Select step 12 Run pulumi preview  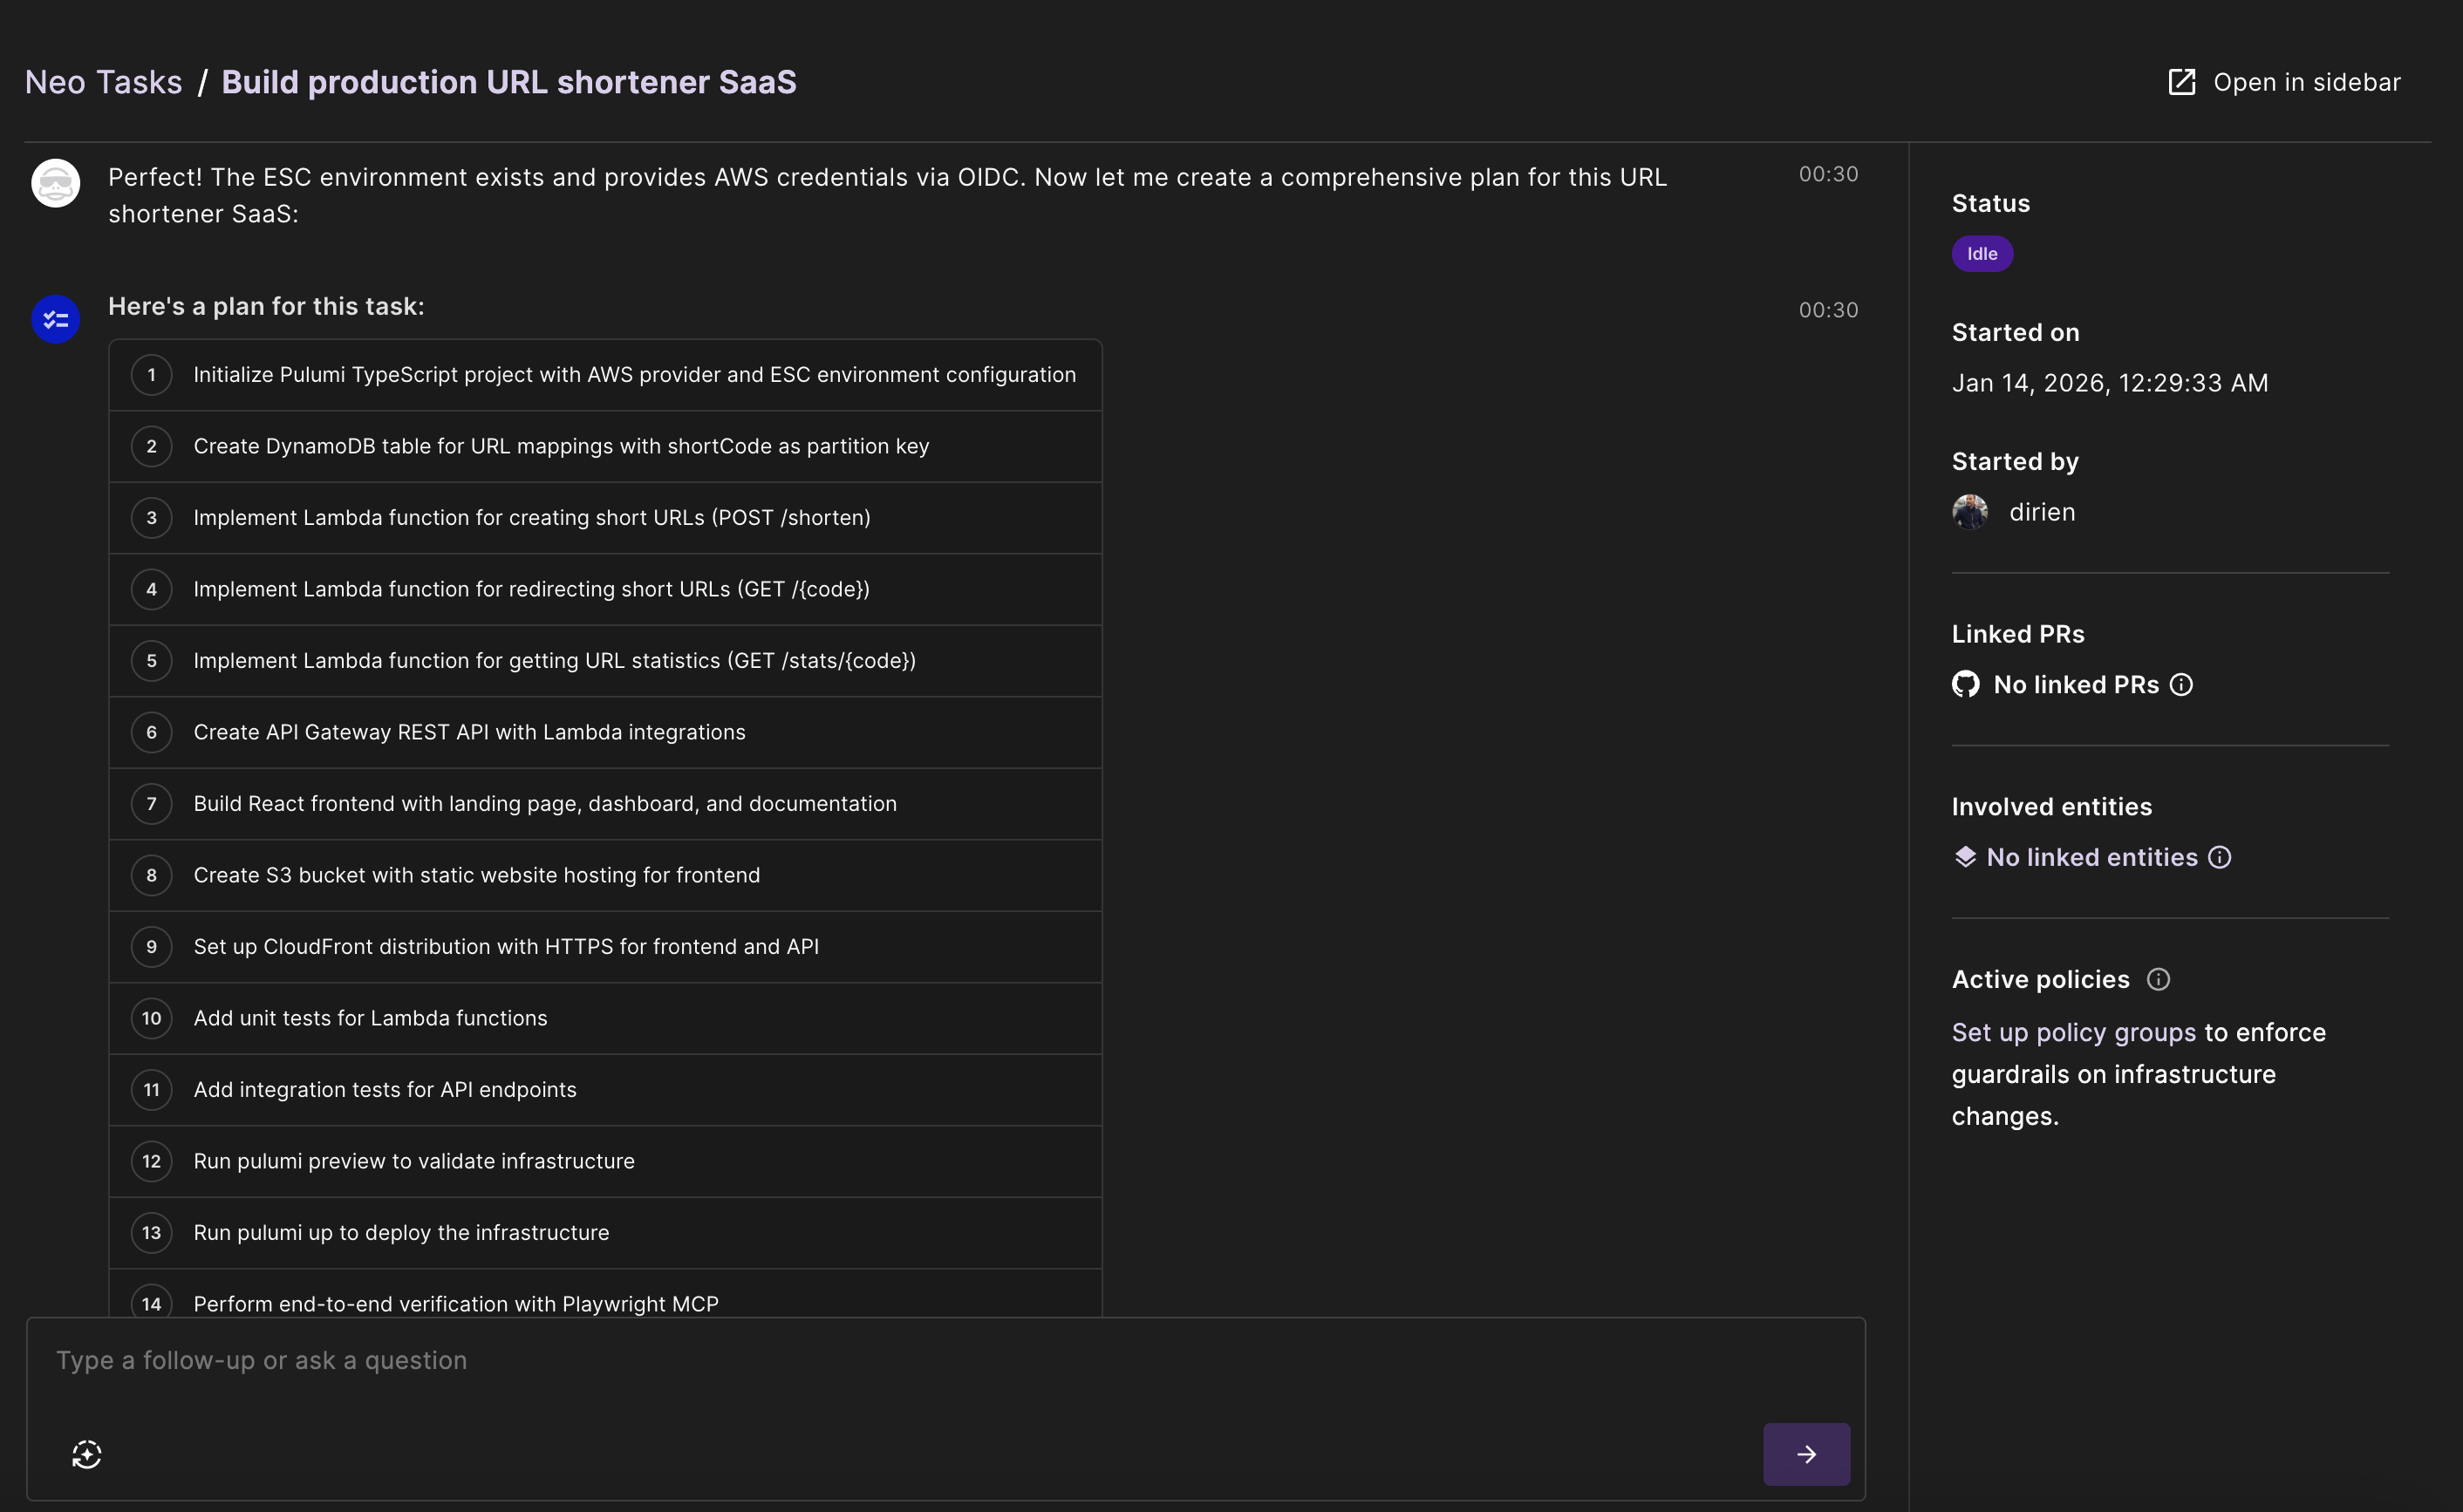tap(605, 1161)
